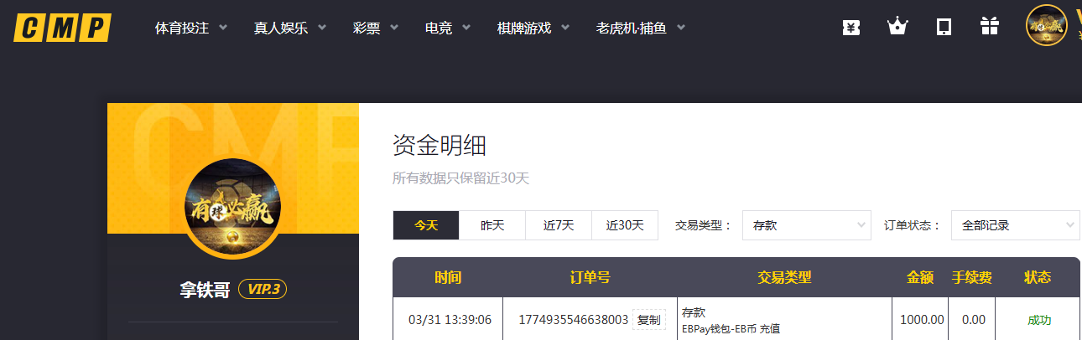Open the 交易类型 dropdown showing 存款

click(807, 225)
